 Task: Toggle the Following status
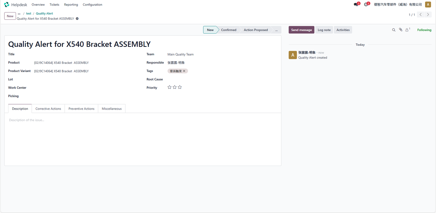[x=424, y=30]
